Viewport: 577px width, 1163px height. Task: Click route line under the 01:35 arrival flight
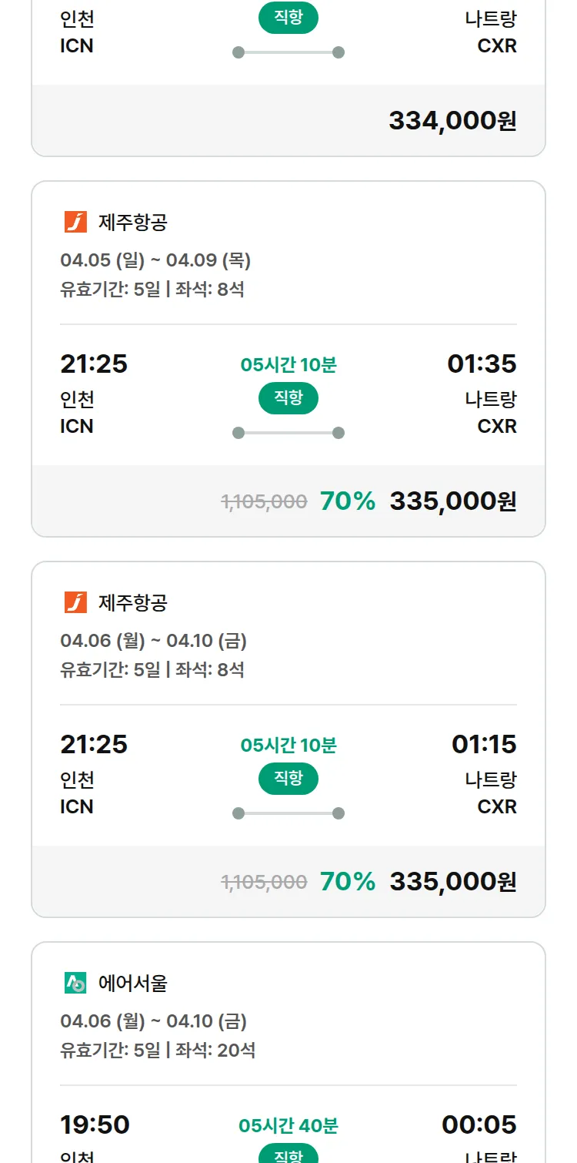click(x=288, y=433)
